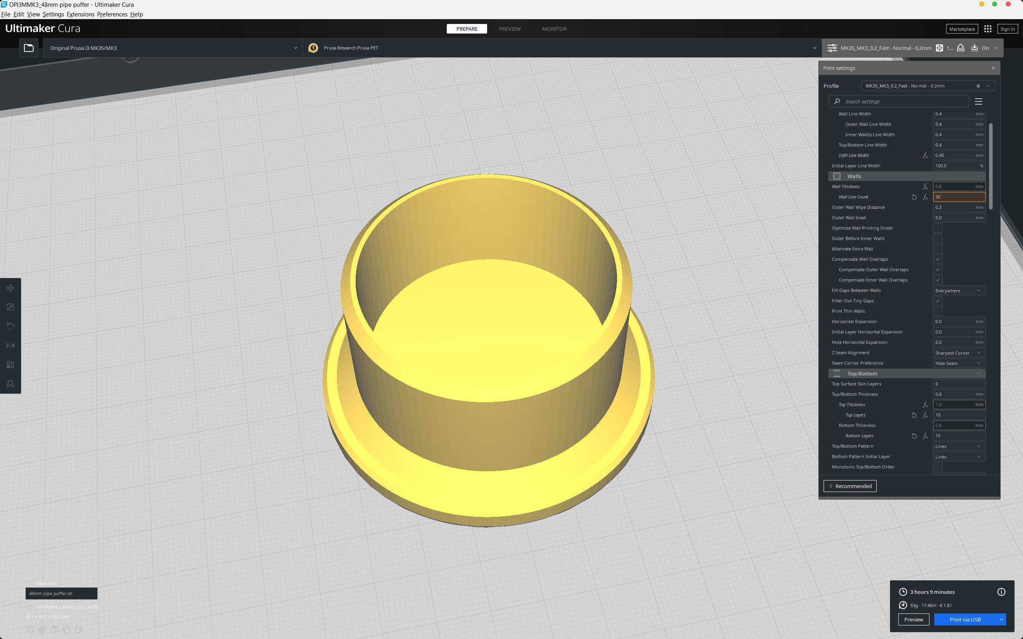Open the File menu
The height and width of the screenshot is (639, 1023).
click(x=6, y=14)
